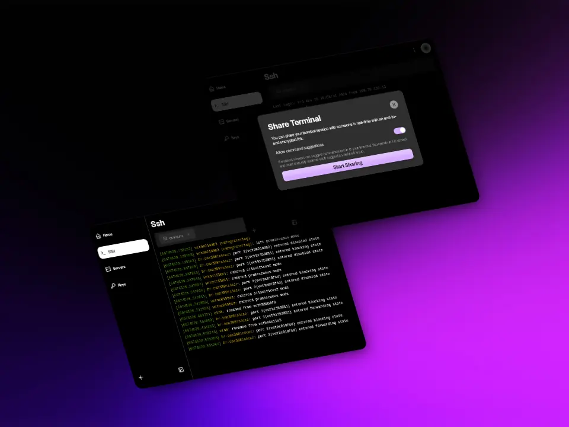The image size is (569, 427).
Task: Toggle the Allow command suggestions switch
Action: tap(399, 130)
